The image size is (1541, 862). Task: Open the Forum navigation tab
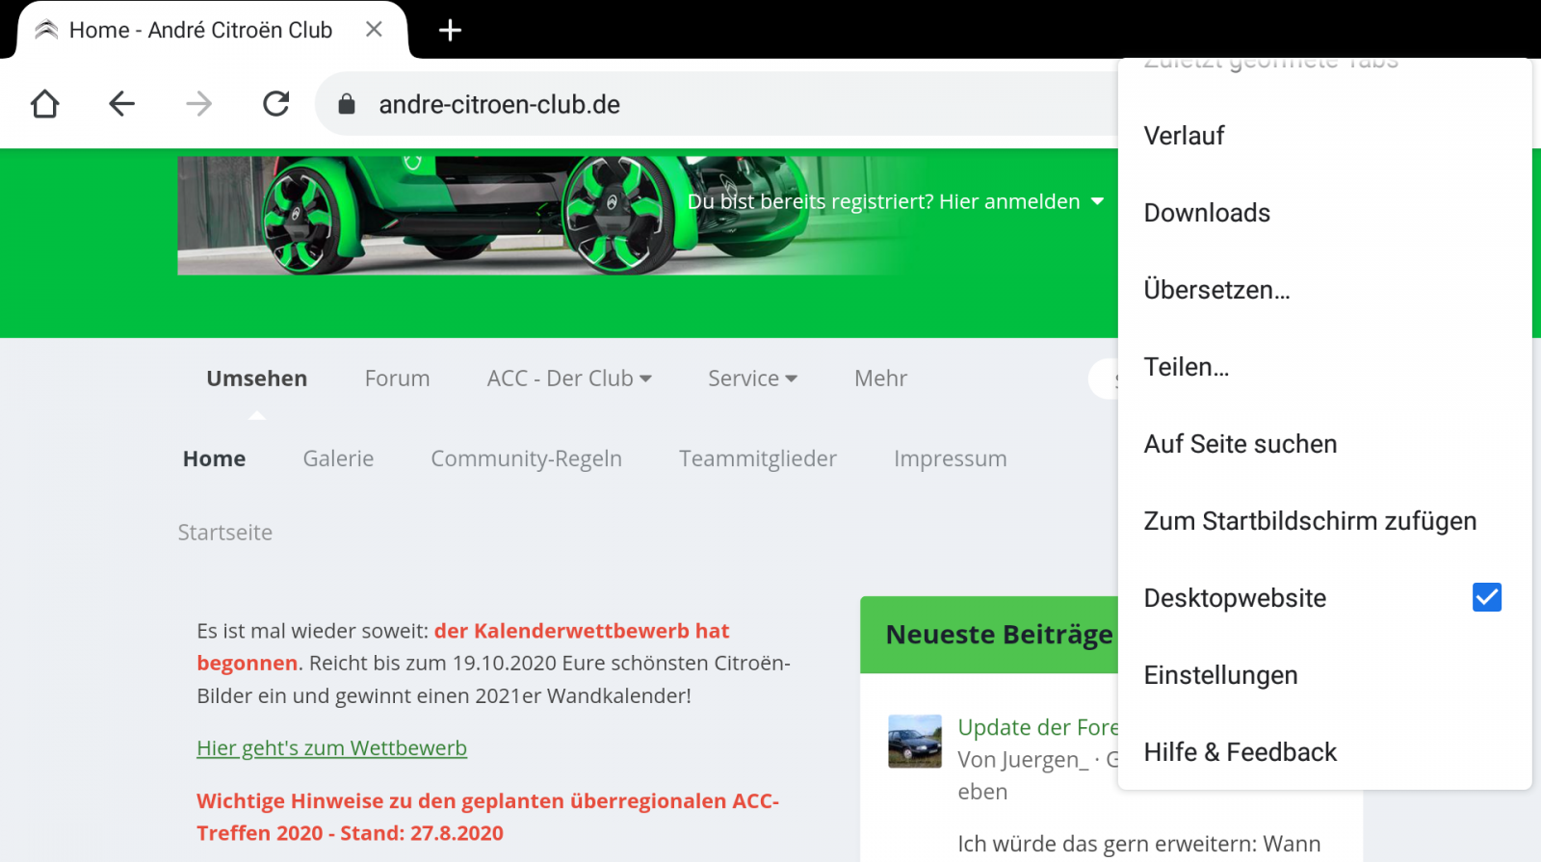tap(397, 379)
